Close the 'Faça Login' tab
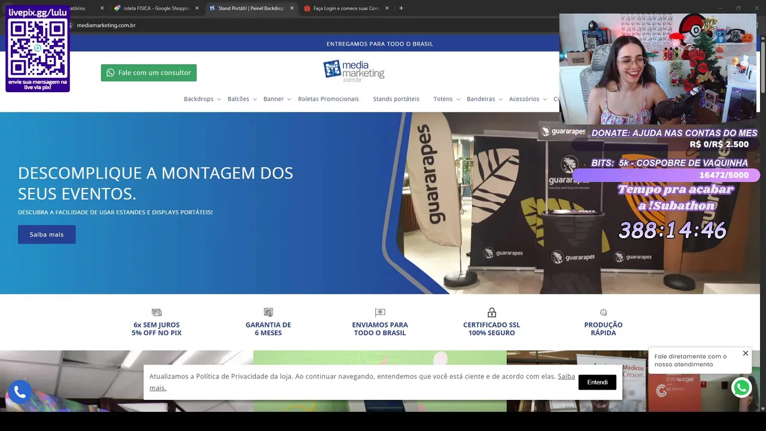The width and height of the screenshot is (766, 431). click(387, 8)
